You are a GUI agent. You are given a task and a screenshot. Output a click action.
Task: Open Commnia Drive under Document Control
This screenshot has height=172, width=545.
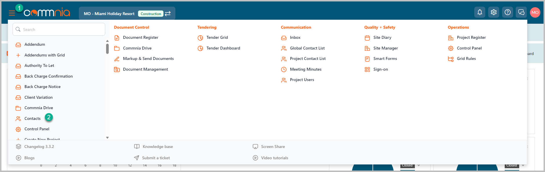coord(137,48)
